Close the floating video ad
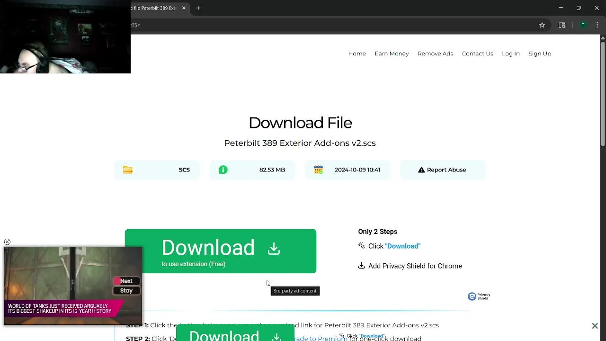This screenshot has height=341, width=606. coord(7,242)
